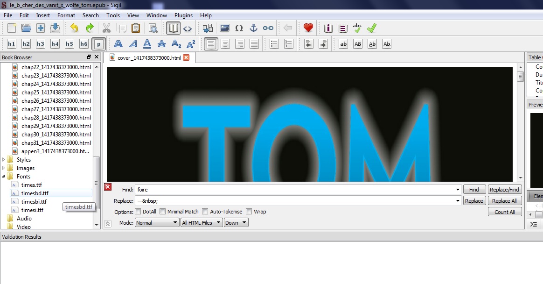543x284 pixels.
Task: Click the Undo arrow icon
Action: pos(75,28)
